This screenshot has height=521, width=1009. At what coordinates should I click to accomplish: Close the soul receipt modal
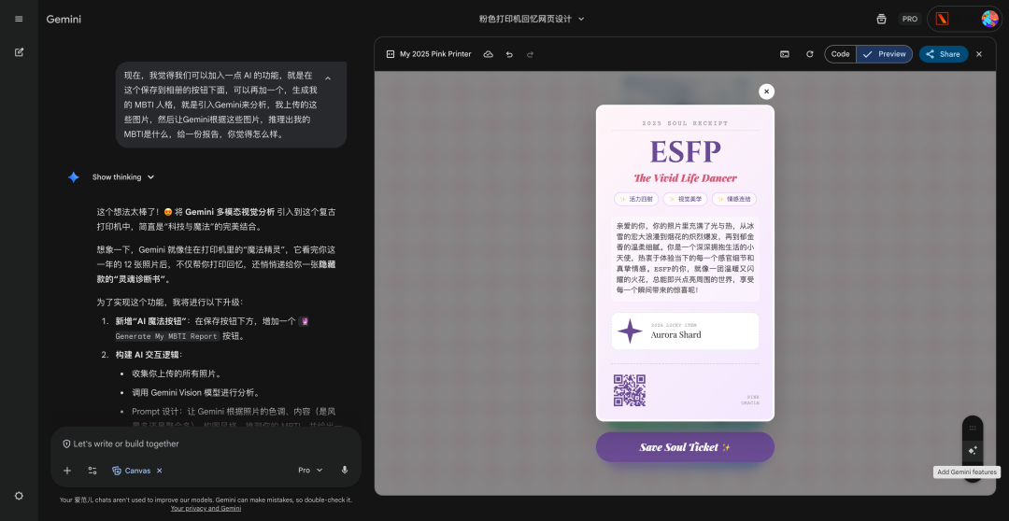tap(766, 92)
